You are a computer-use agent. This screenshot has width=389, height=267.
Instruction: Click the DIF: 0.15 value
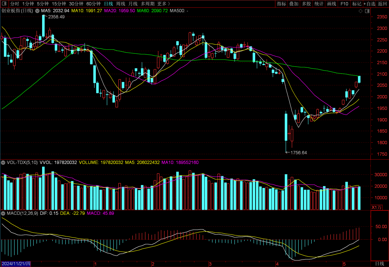pos(49,213)
